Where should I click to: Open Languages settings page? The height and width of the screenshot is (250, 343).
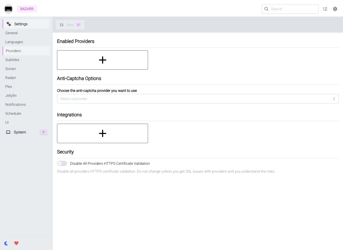pos(26,42)
